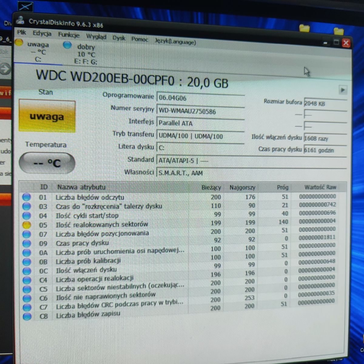
Task: Click the blue status dot of attribute 07
Action: coord(27,234)
